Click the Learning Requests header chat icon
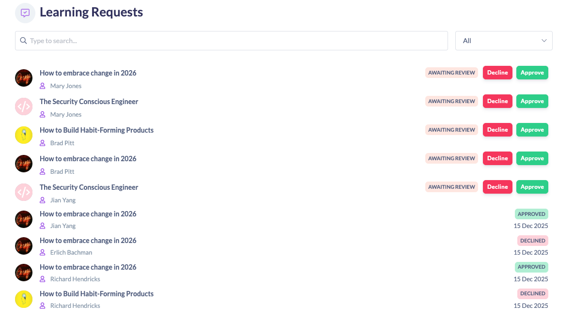573x335 pixels. point(25,13)
